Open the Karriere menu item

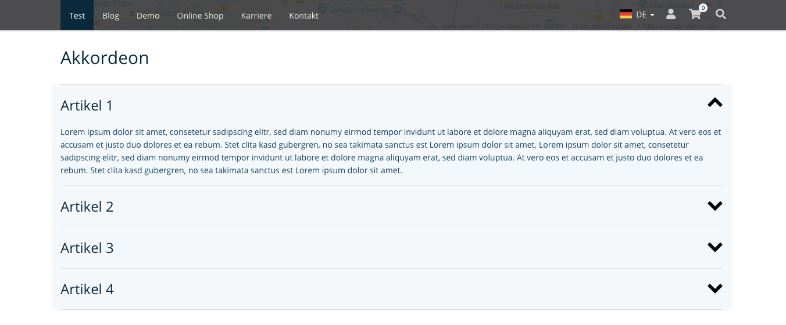(x=256, y=15)
